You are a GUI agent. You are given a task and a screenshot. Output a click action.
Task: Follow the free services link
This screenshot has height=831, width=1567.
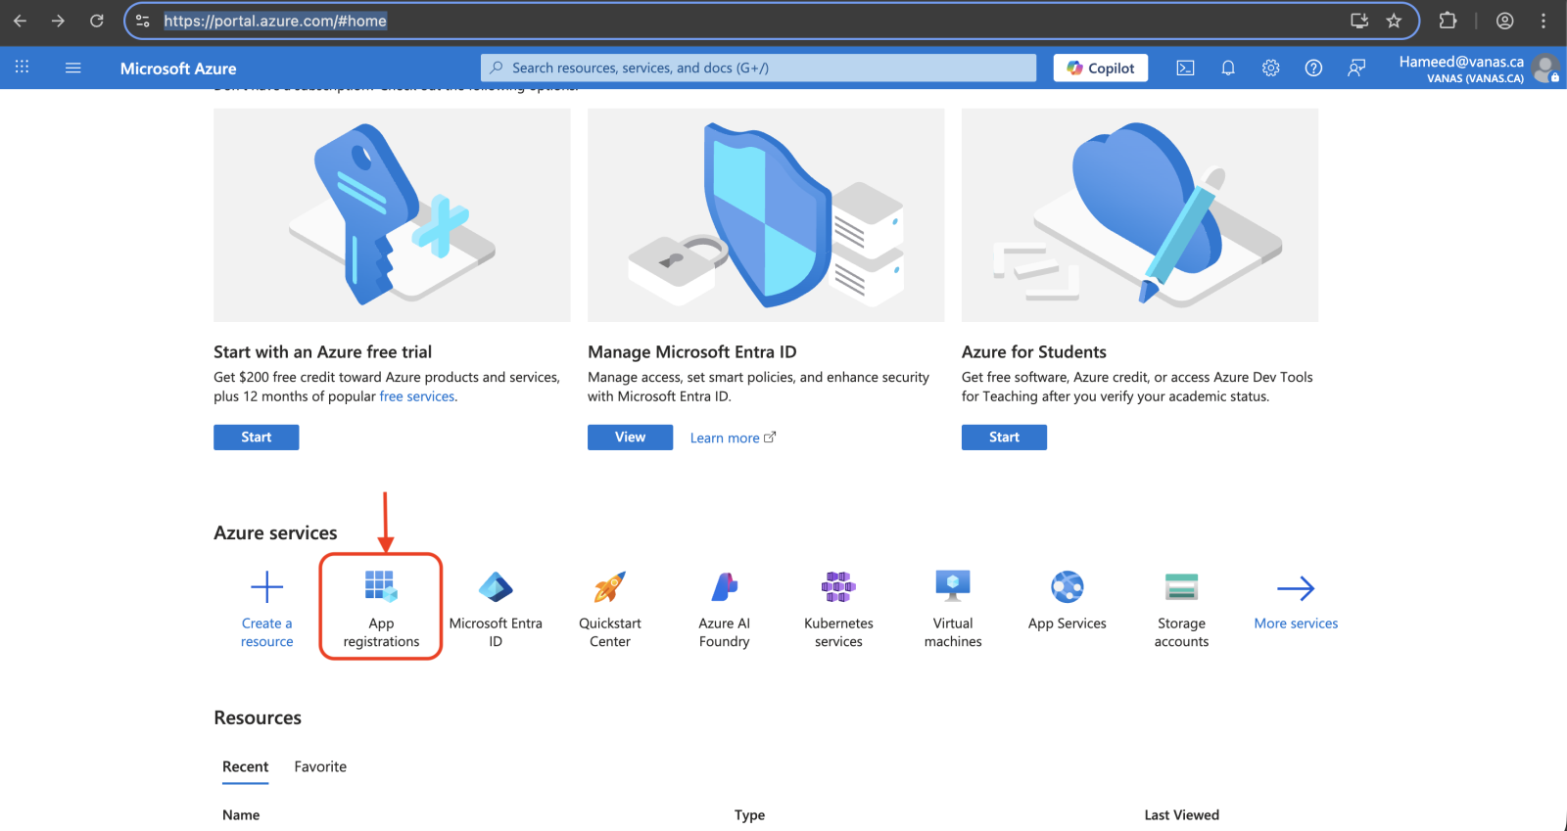417,396
